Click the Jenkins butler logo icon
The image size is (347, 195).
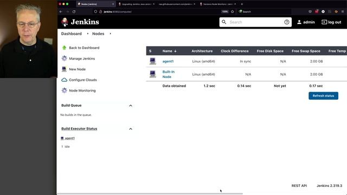[65, 22]
